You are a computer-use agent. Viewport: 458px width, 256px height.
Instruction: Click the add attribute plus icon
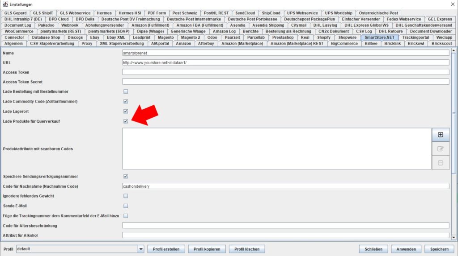pos(441,135)
